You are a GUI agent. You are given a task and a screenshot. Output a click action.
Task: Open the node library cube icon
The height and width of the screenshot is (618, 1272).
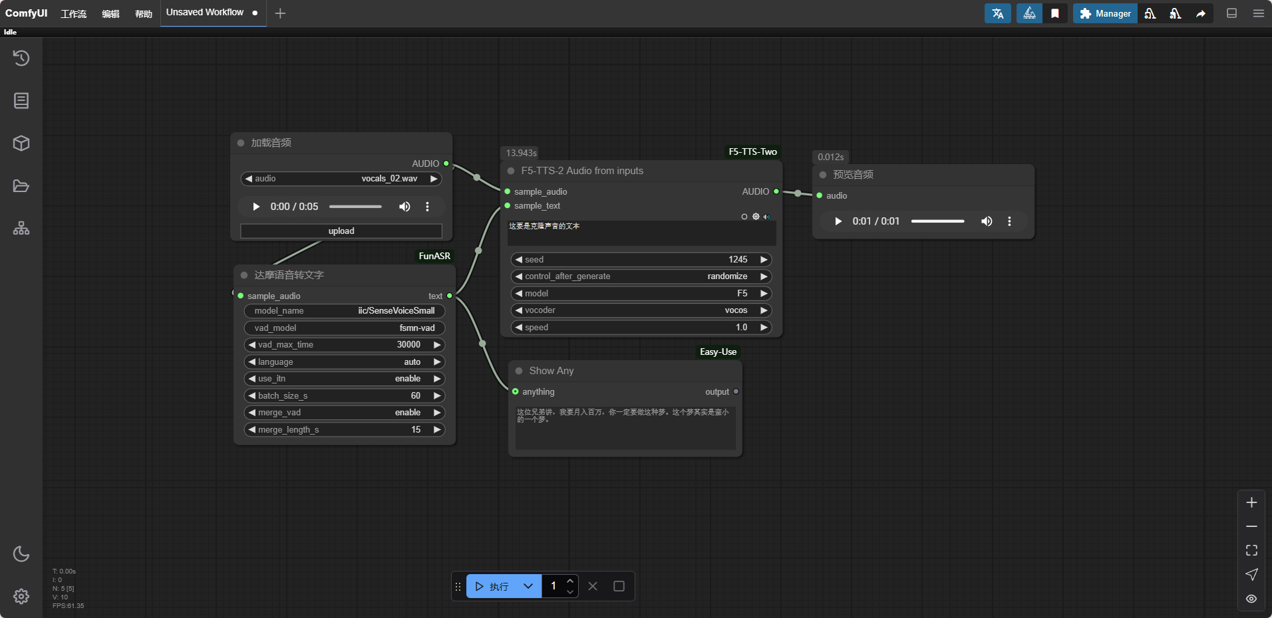[x=21, y=144]
